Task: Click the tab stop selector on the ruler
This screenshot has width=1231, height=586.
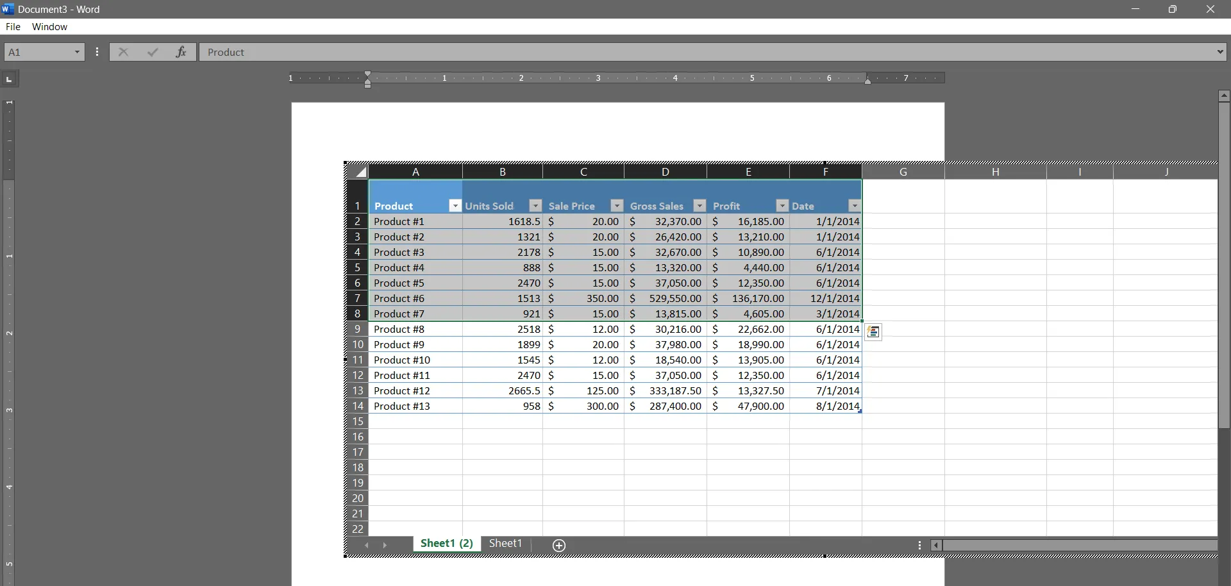Action: 9,79
